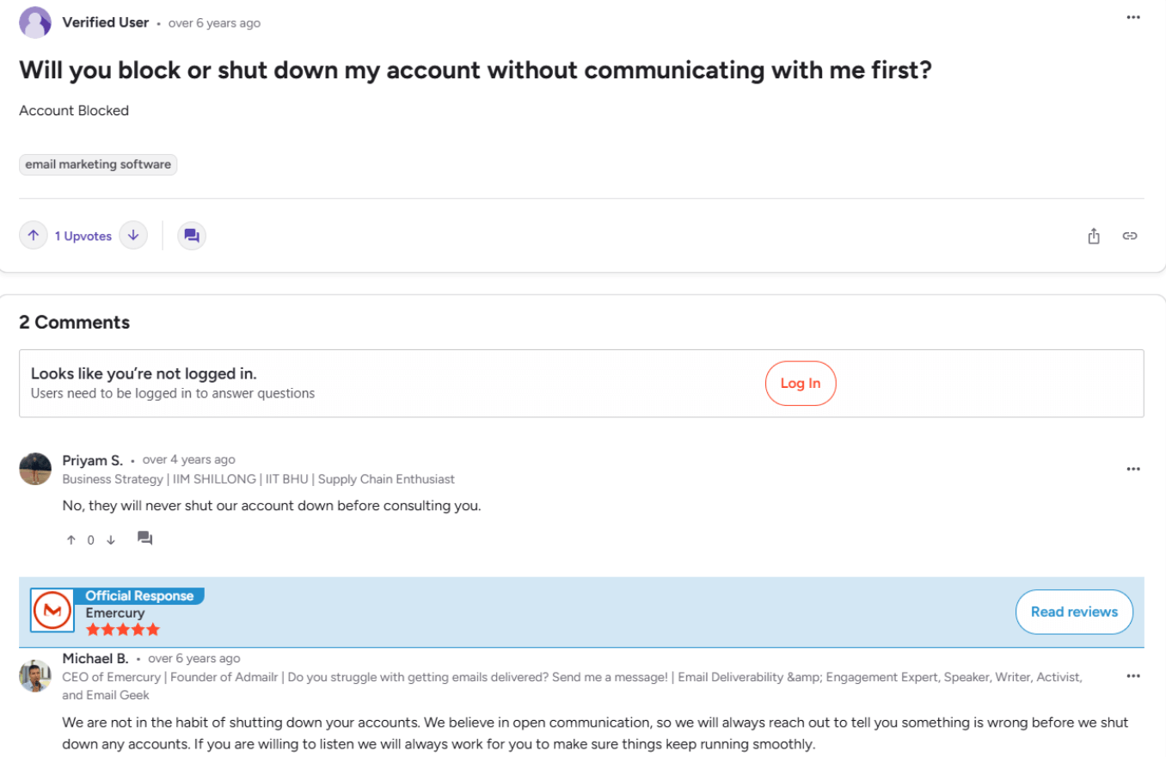Click the 1 Upvotes count
The image size is (1166, 757).
tap(83, 236)
